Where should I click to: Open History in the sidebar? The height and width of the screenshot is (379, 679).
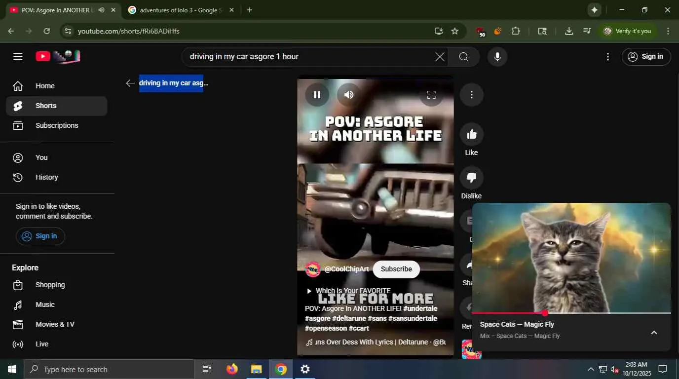(x=56, y=177)
